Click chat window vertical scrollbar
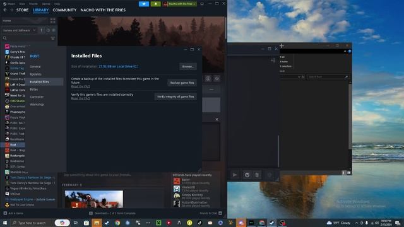This screenshot has width=404, height=227. [278, 151]
